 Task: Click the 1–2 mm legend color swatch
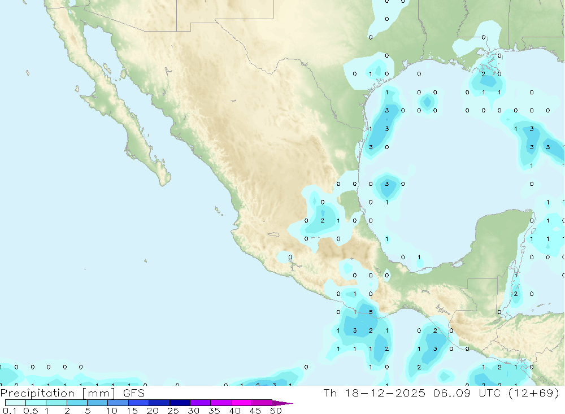[x=56, y=403]
